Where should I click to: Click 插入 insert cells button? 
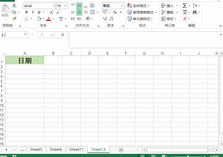(167, 6)
